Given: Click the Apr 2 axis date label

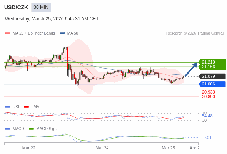Looking at the screenshot, I should coord(195,148).
